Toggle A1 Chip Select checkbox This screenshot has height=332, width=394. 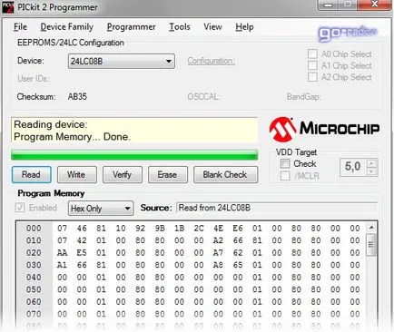click(312, 65)
